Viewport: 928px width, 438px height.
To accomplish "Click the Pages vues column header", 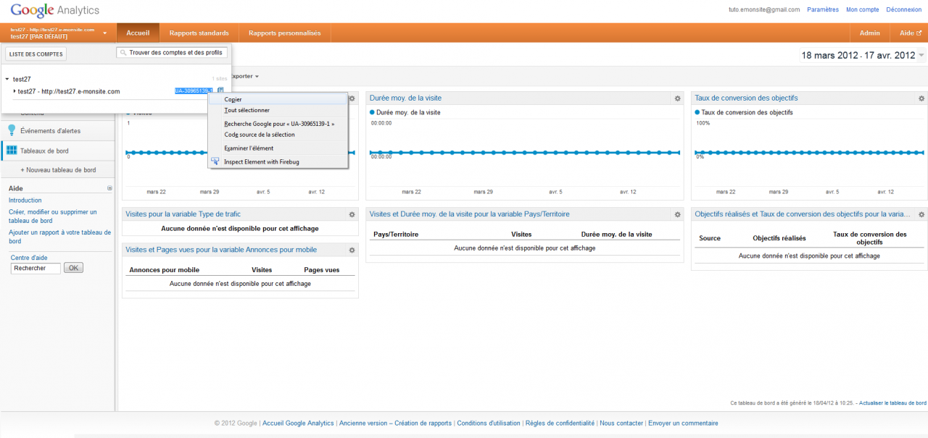I will pyautogui.click(x=322, y=270).
